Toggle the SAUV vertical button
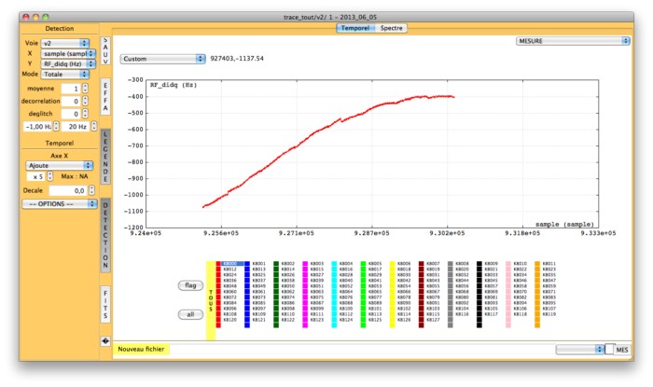The height and width of the screenshot is (387, 653). pos(105,50)
